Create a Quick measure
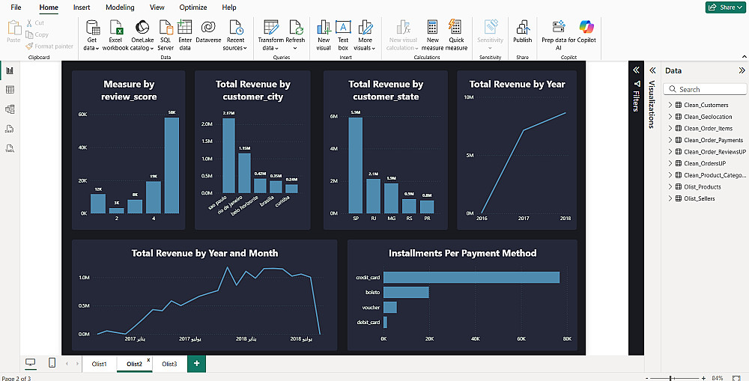749x381 pixels. point(456,36)
